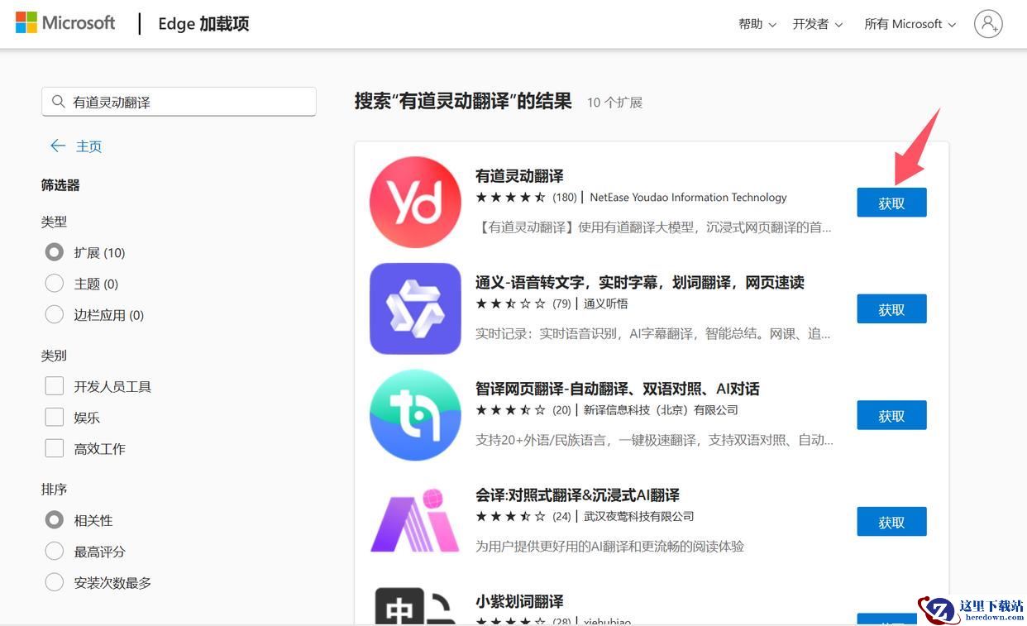Sort results by 相关性
The image size is (1027, 626).
[55, 520]
